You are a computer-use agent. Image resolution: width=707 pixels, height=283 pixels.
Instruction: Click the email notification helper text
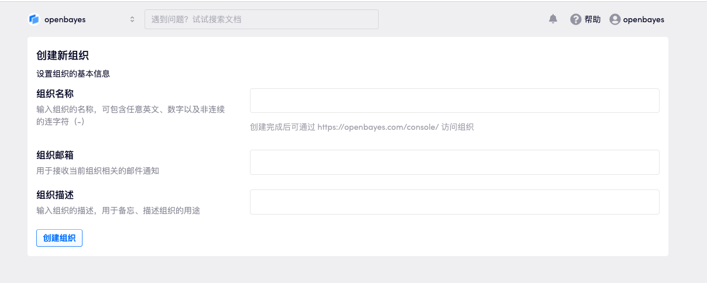[x=98, y=171]
